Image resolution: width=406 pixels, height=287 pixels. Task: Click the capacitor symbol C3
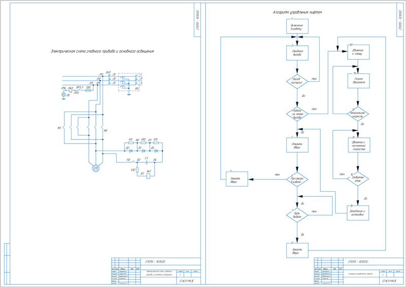point(147,162)
